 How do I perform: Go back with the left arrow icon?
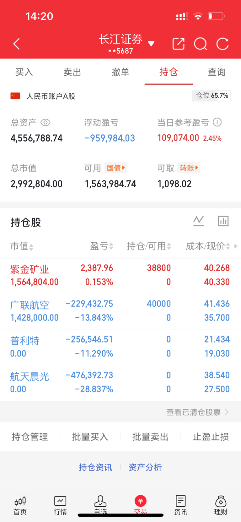[17, 44]
